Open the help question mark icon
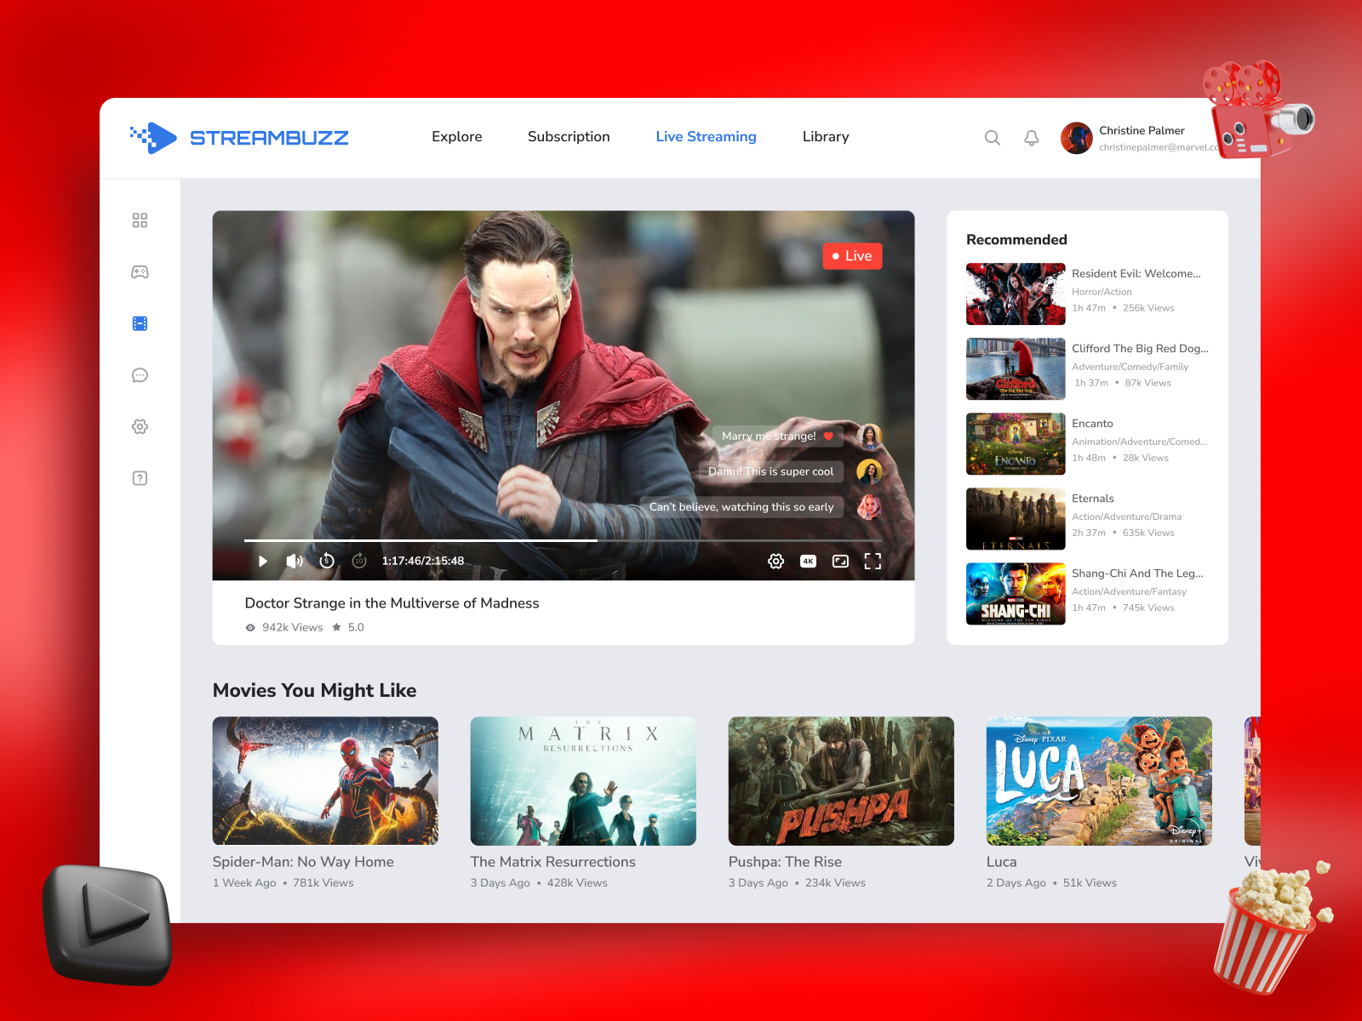1362x1021 pixels. (x=140, y=478)
